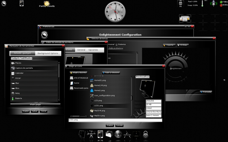The width and height of the screenshot is (228, 142).
Task: Open Reservado para drive in favorites
Action: pyautogui.click(x=79, y=88)
